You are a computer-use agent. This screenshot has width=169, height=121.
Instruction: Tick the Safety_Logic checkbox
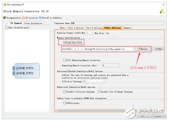(64, 103)
